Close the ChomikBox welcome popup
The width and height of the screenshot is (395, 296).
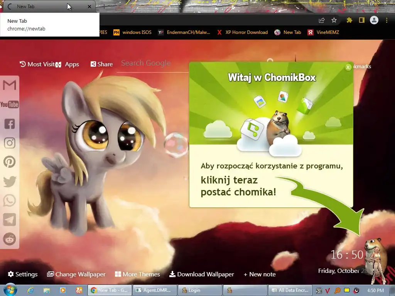[348, 67]
